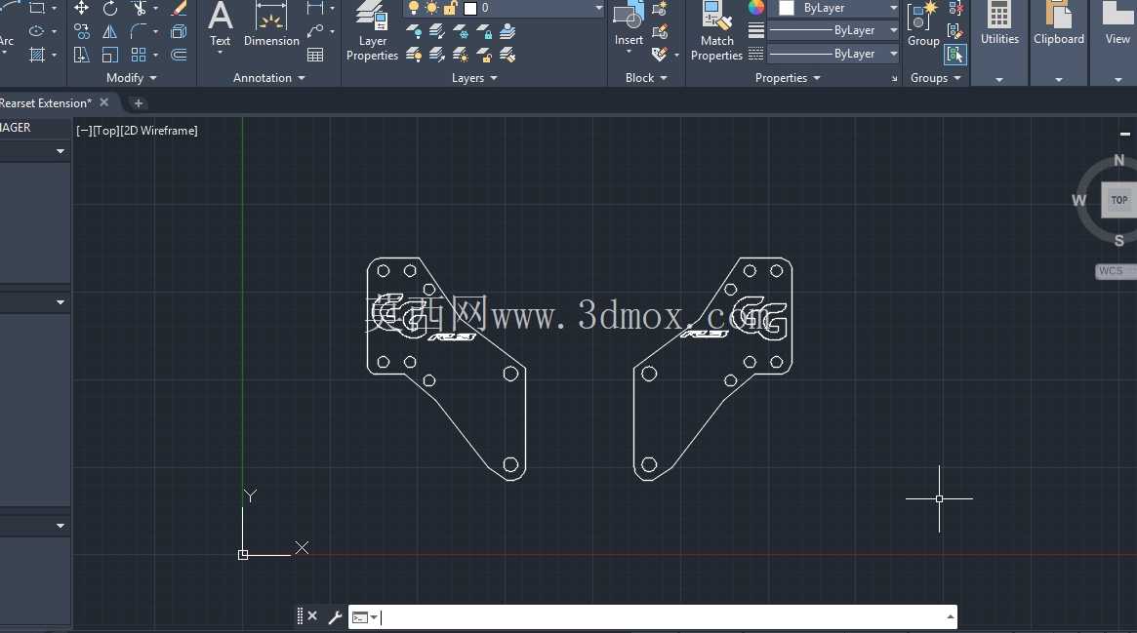Select the Hatch tool
This screenshot has width=1137, height=633.
[36, 55]
